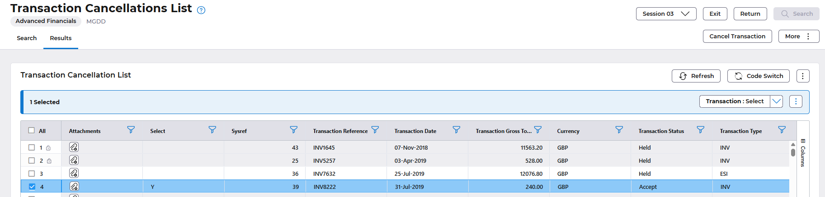Expand the Columns side panel

[803, 153]
